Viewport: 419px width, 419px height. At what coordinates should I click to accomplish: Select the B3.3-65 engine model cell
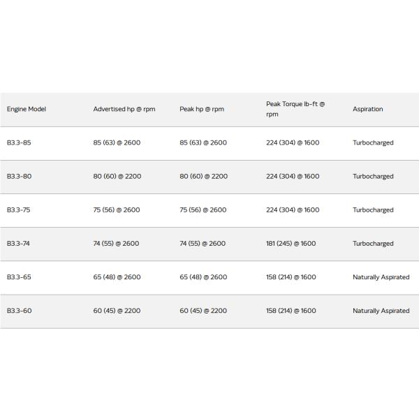tap(20, 277)
